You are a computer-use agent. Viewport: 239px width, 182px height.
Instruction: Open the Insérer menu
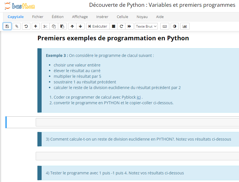tap(102, 17)
